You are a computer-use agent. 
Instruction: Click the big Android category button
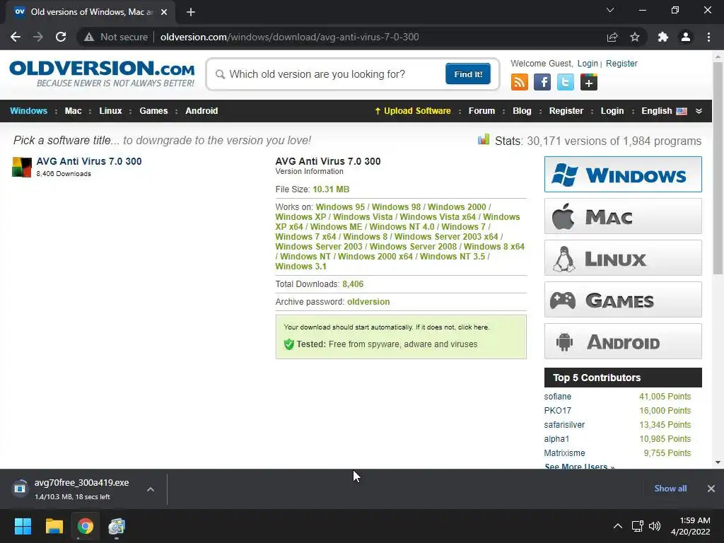(623, 341)
